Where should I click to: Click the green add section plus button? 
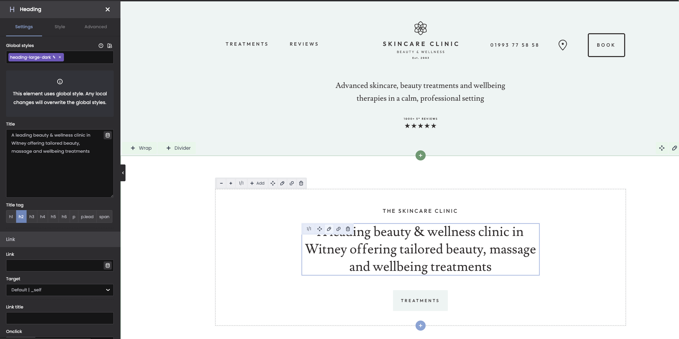coord(421,155)
